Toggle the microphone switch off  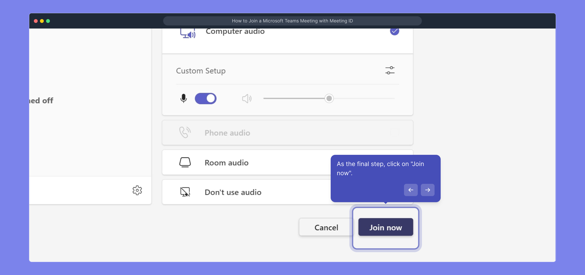click(206, 99)
